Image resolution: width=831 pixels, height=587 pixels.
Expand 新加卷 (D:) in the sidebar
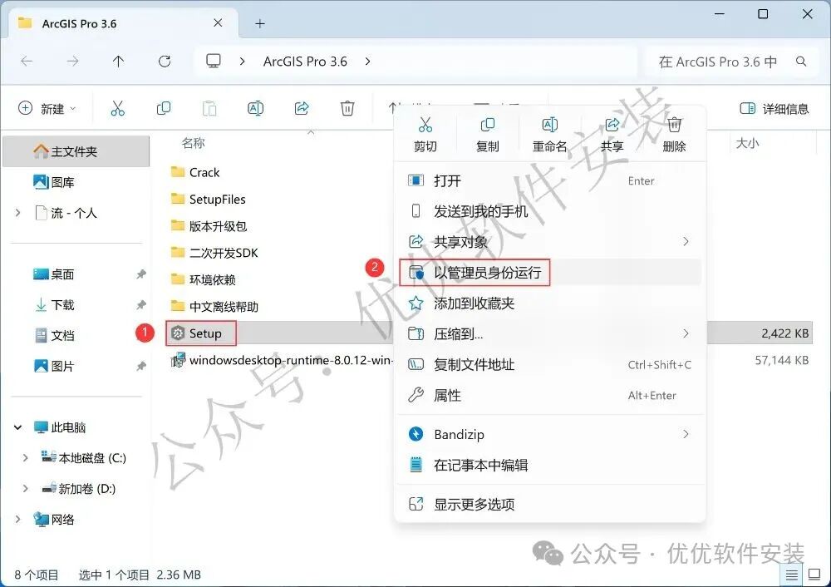click(x=26, y=488)
